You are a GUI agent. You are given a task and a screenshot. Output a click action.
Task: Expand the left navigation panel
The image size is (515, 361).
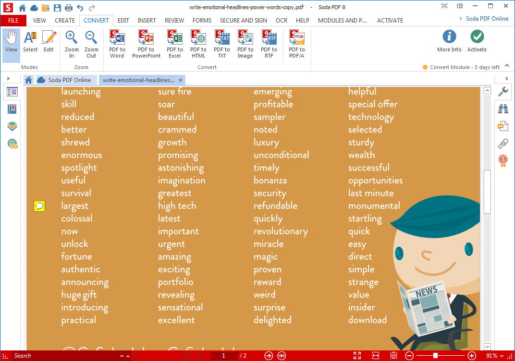pos(9,78)
